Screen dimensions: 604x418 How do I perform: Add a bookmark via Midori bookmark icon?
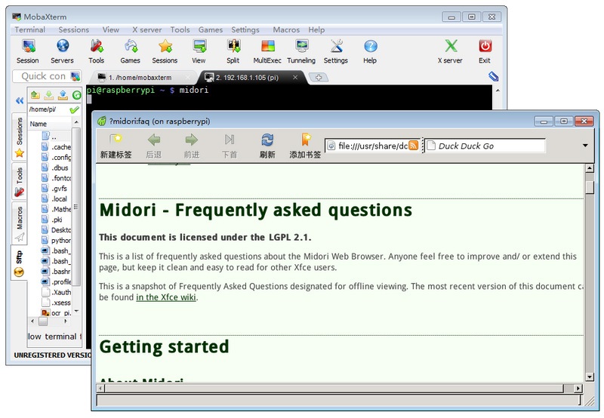[305, 146]
